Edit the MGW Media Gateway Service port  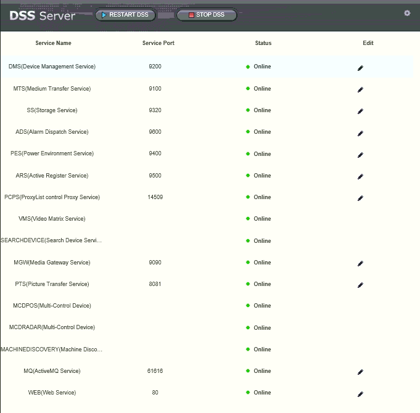click(x=360, y=263)
